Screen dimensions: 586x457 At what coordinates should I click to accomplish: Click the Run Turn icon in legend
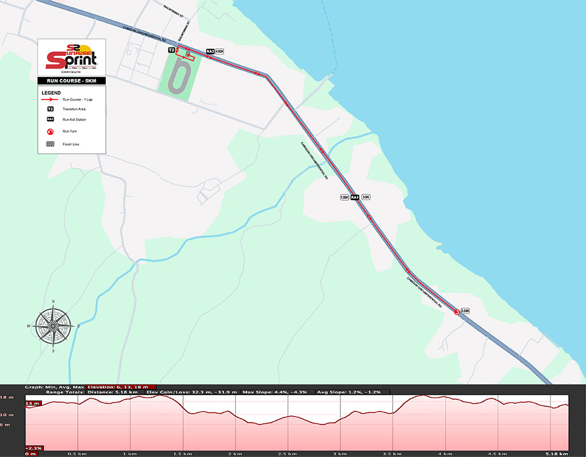pos(50,132)
